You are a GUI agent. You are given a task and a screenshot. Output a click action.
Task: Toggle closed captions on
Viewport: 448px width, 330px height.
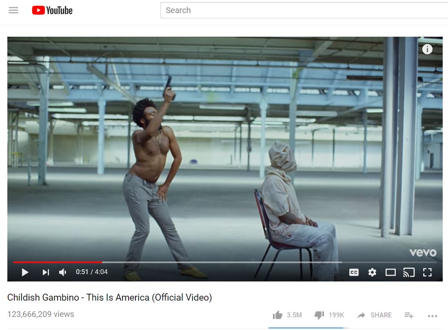(354, 272)
